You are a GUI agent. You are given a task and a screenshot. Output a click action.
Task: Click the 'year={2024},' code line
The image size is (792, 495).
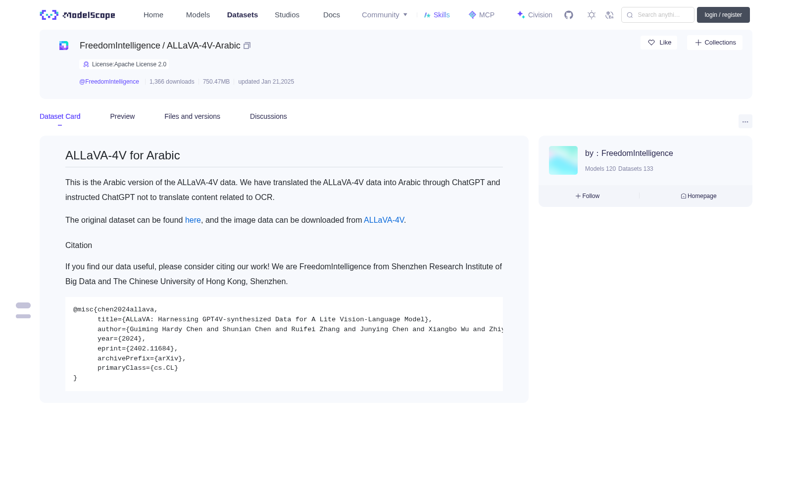(121, 339)
